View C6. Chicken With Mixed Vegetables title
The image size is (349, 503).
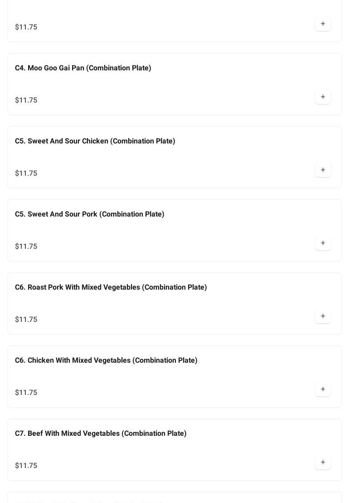(106, 360)
